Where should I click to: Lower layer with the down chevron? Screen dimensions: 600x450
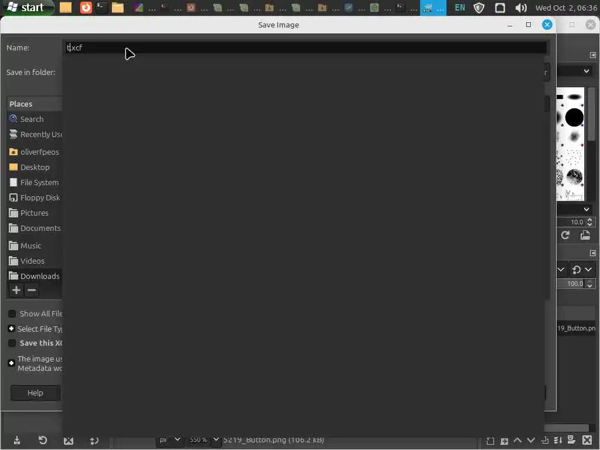pyautogui.click(x=531, y=441)
